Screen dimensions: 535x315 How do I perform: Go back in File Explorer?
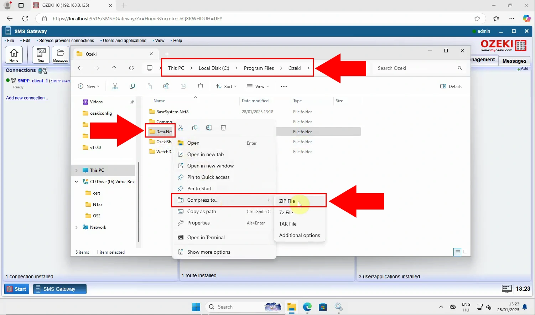pos(80,68)
